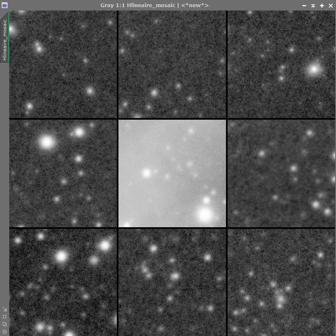Click the top-middle star field tile
Image resolution: width=336 pixels, height=336 pixels.
172,64
